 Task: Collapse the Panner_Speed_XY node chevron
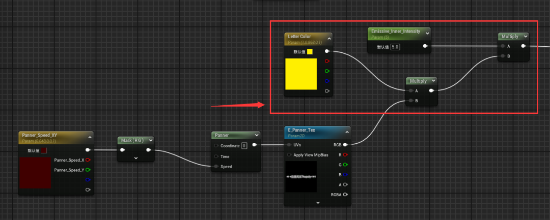[x=90, y=138]
